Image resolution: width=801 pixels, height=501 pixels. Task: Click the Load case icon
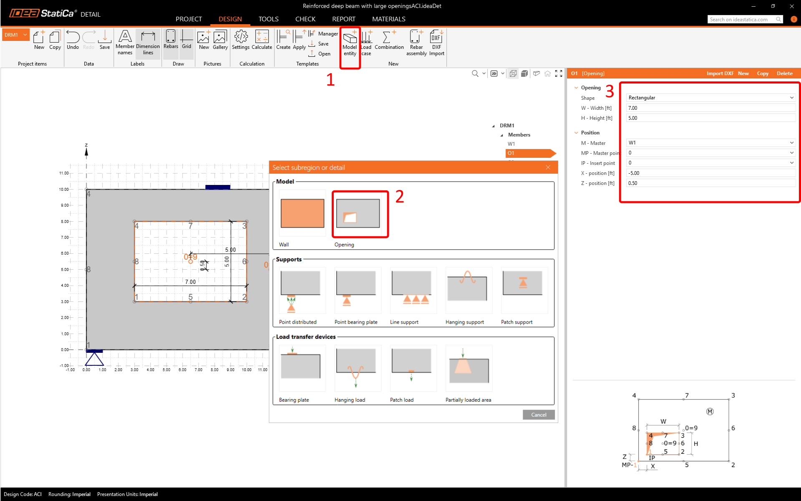pyautogui.click(x=366, y=42)
